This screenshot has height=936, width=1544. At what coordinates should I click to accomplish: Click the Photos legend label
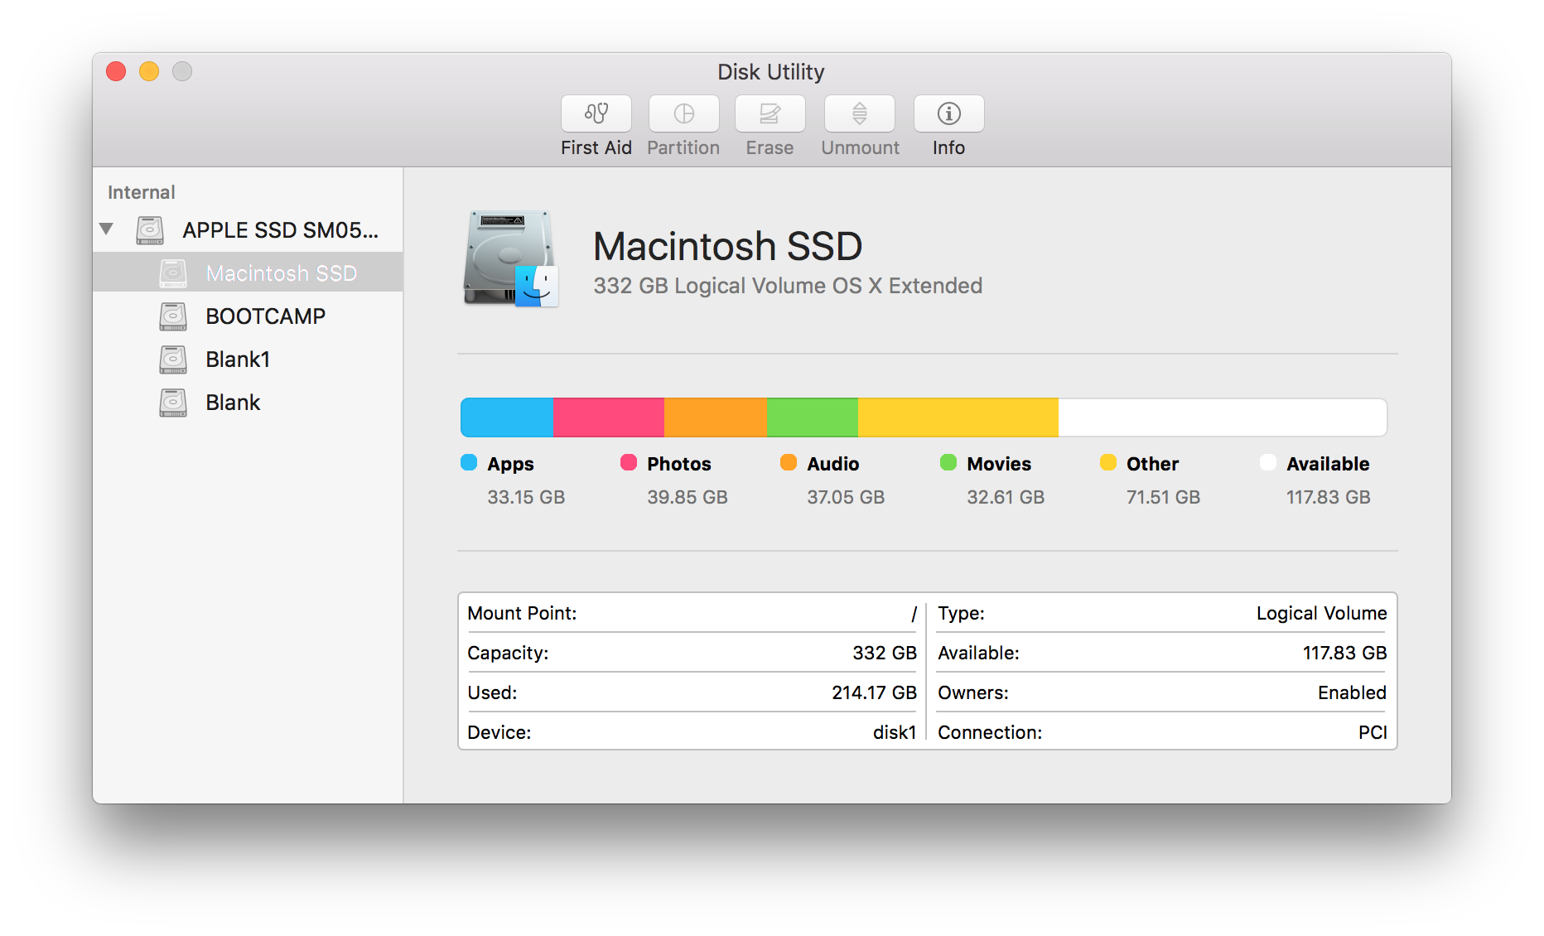click(x=679, y=464)
